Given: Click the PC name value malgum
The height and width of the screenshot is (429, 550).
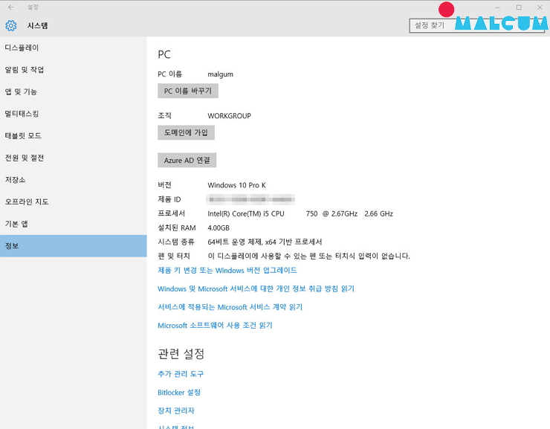Looking at the screenshot, I should click(220, 74).
